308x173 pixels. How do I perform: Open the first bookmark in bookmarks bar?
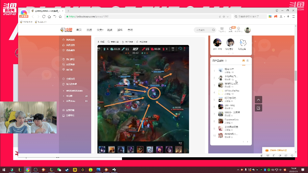(x=26, y=22)
